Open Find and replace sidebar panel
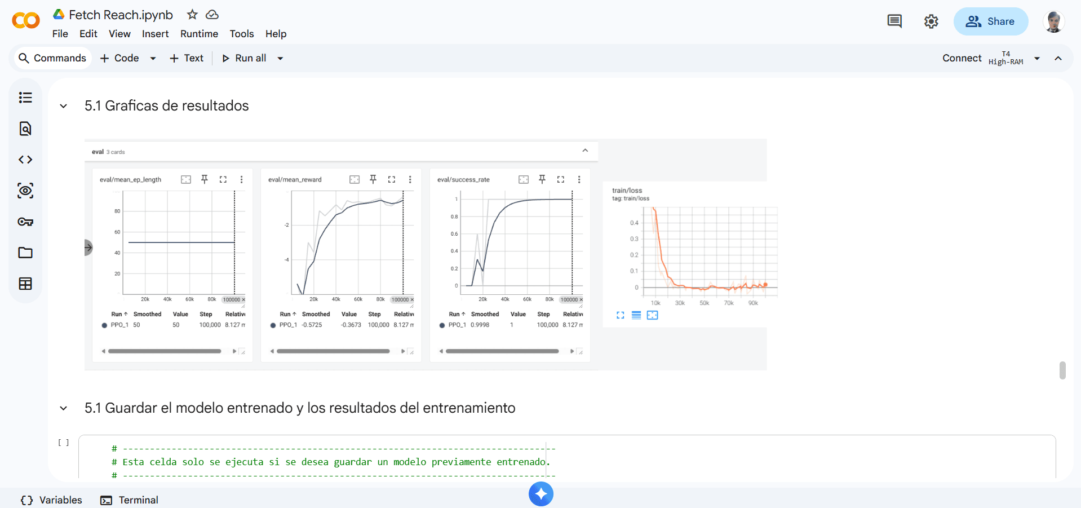The image size is (1081, 508). click(x=25, y=129)
